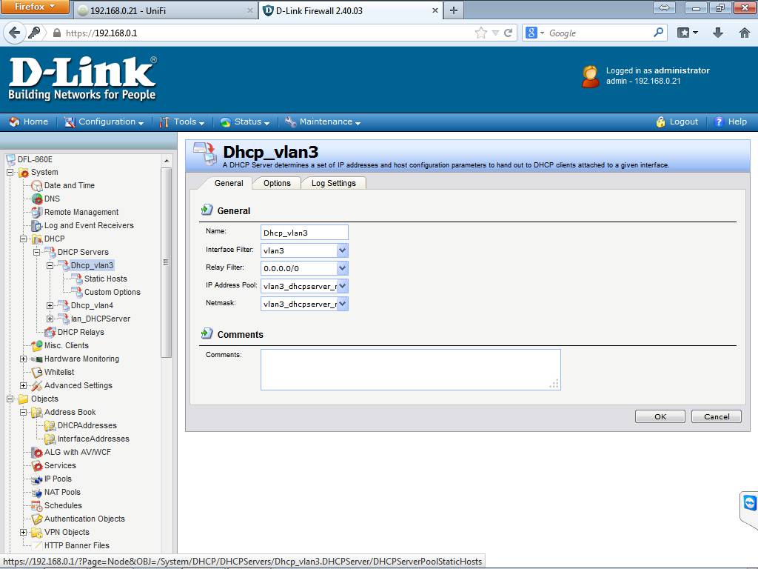
Task: Click inside the Comments text area
Action: pos(410,370)
